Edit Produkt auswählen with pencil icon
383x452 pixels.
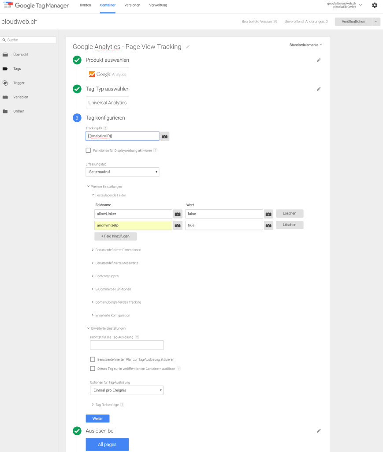click(319, 60)
